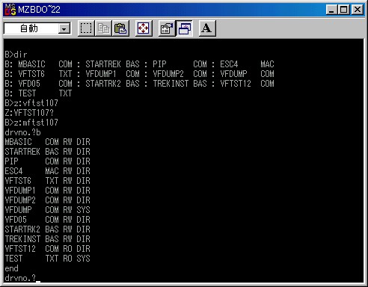Close the MZBDO~22 DOS window
Viewport: 368px width, 287px height.
pyautogui.click(x=358, y=10)
